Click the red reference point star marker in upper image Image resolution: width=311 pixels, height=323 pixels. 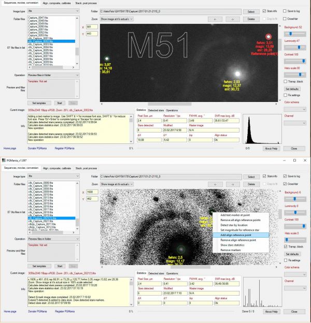268,37
